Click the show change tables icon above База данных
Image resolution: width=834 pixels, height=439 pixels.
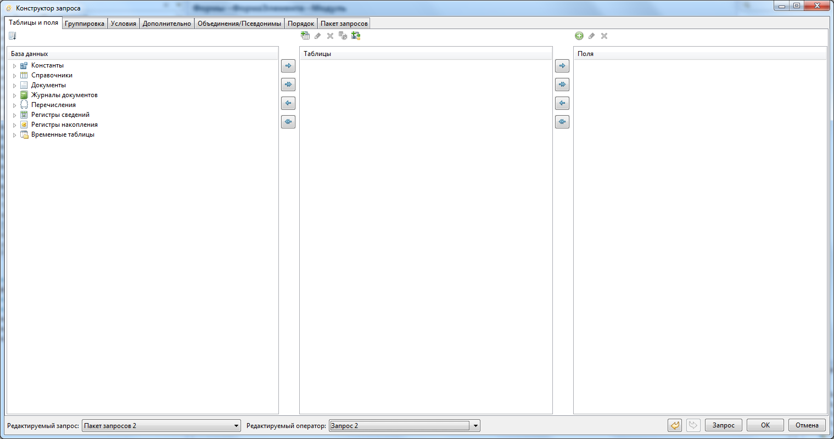point(13,36)
